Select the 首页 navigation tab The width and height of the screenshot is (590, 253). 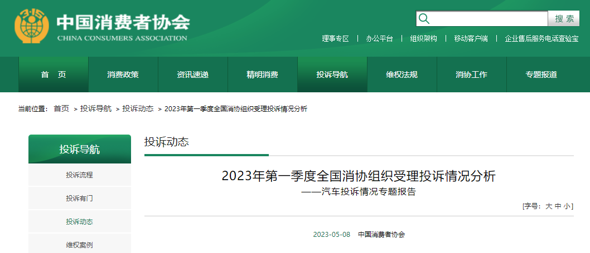(54, 75)
